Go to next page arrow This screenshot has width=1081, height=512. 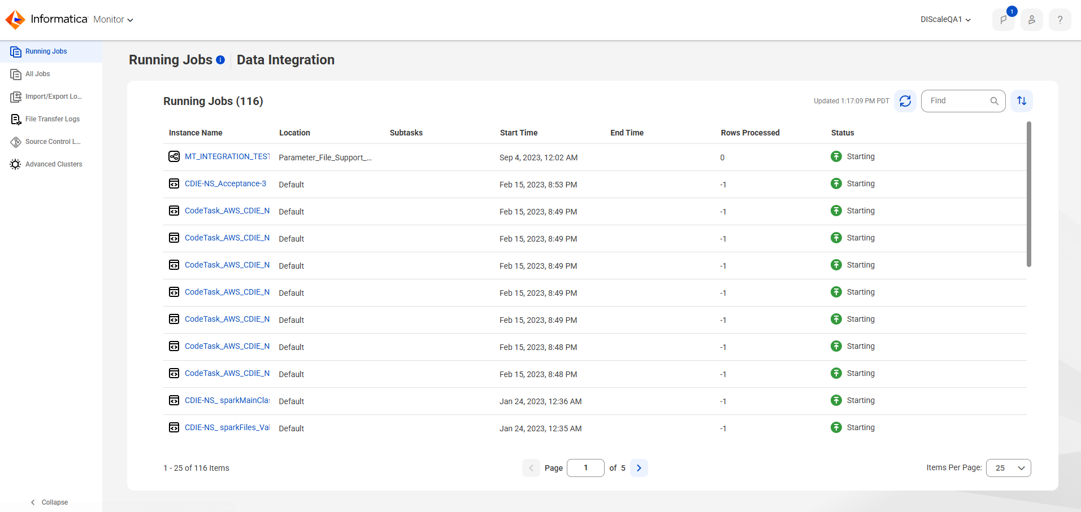click(639, 468)
